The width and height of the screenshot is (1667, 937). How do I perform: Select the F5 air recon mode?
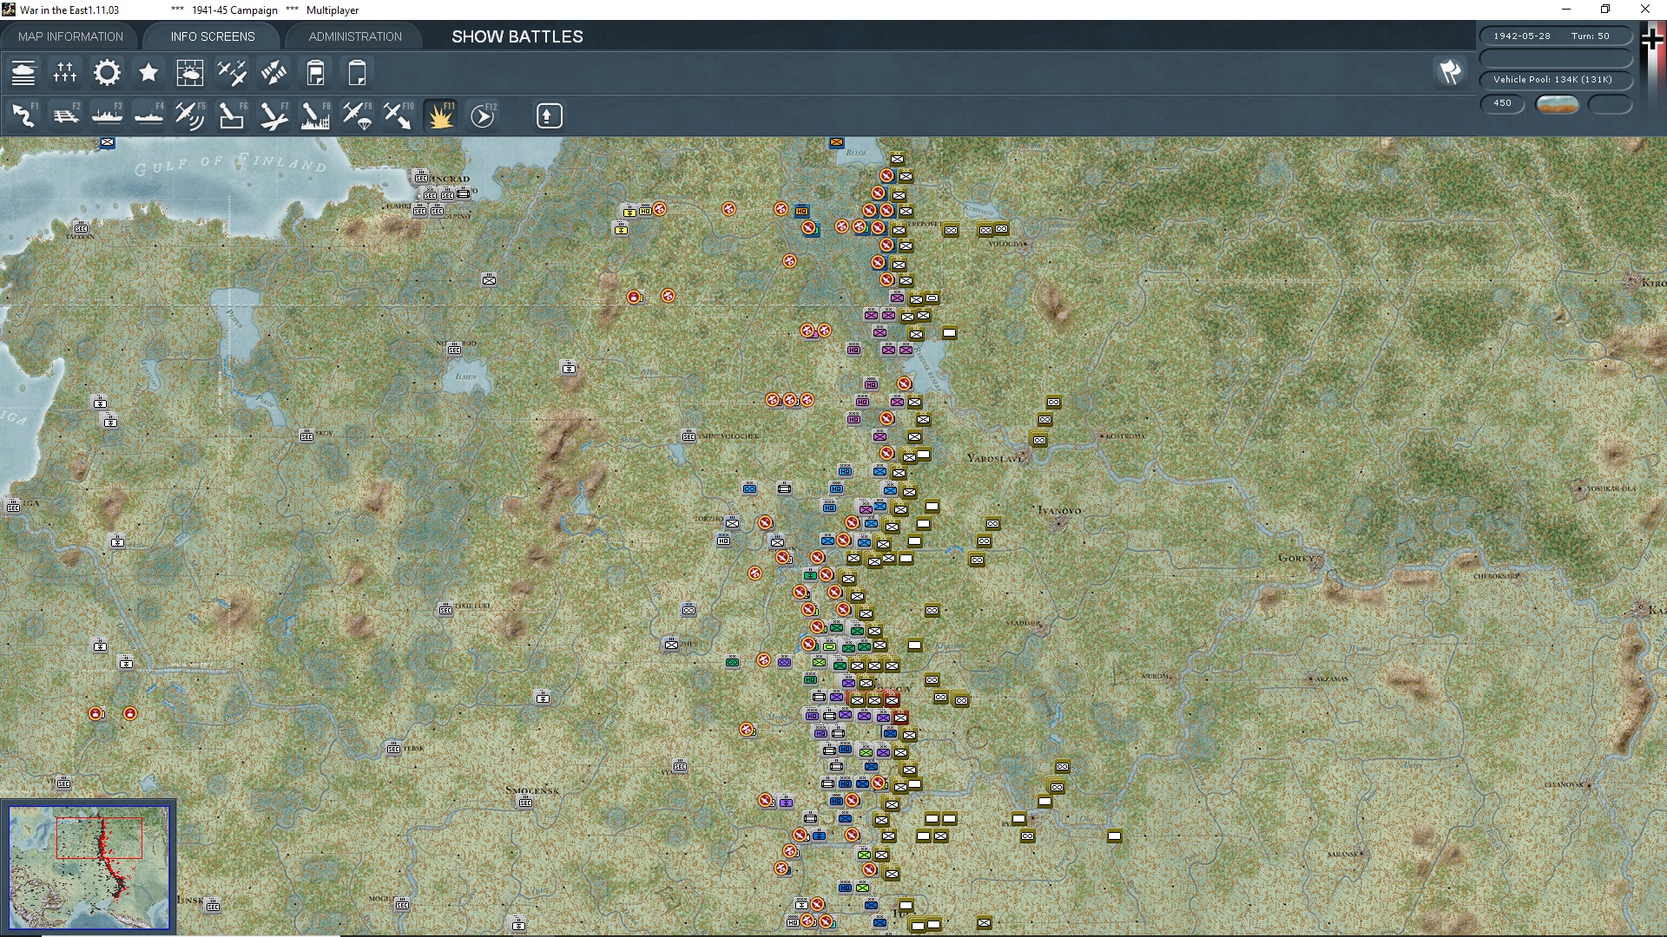click(x=189, y=115)
